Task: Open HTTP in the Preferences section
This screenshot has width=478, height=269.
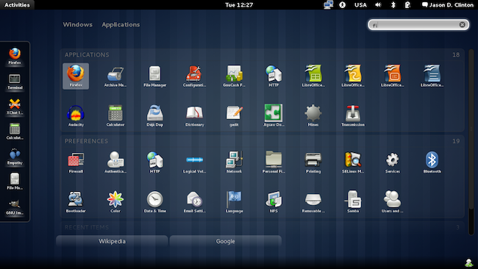Action: (x=155, y=162)
